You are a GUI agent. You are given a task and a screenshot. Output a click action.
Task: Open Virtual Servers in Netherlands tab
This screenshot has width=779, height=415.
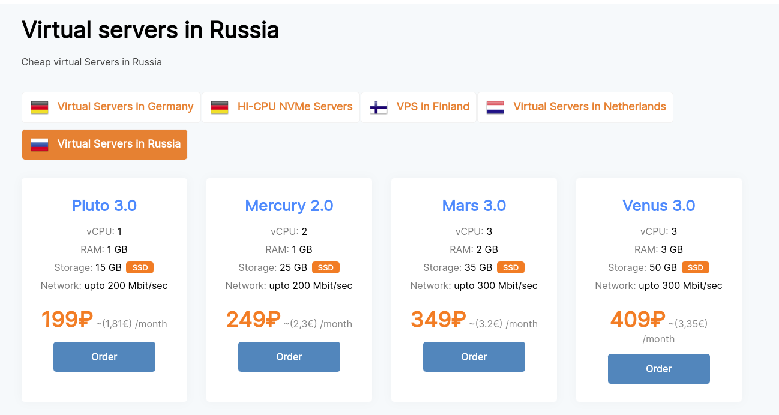click(x=576, y=107)
